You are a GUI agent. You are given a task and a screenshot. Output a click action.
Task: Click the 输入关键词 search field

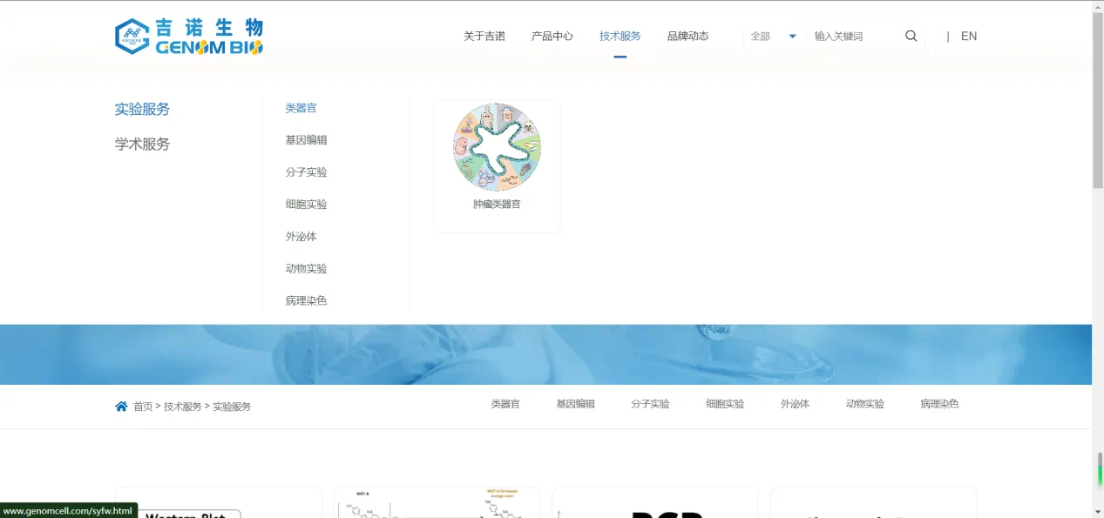click(852, 37)
